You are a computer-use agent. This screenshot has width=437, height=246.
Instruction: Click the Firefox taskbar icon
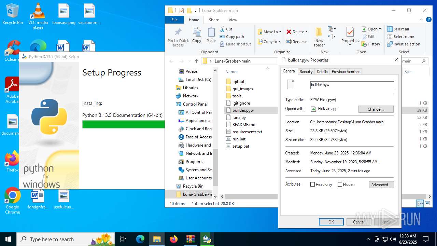click(174, 239)
